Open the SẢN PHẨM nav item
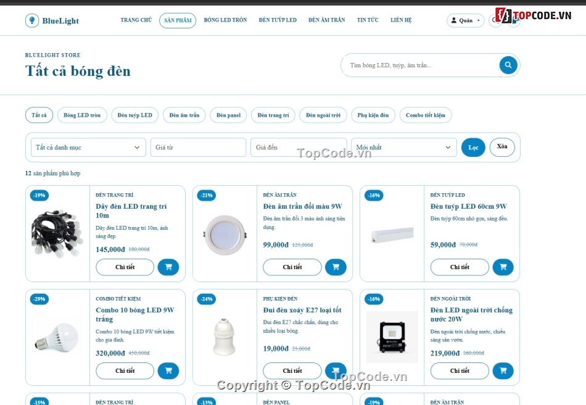 coord(178,20)
